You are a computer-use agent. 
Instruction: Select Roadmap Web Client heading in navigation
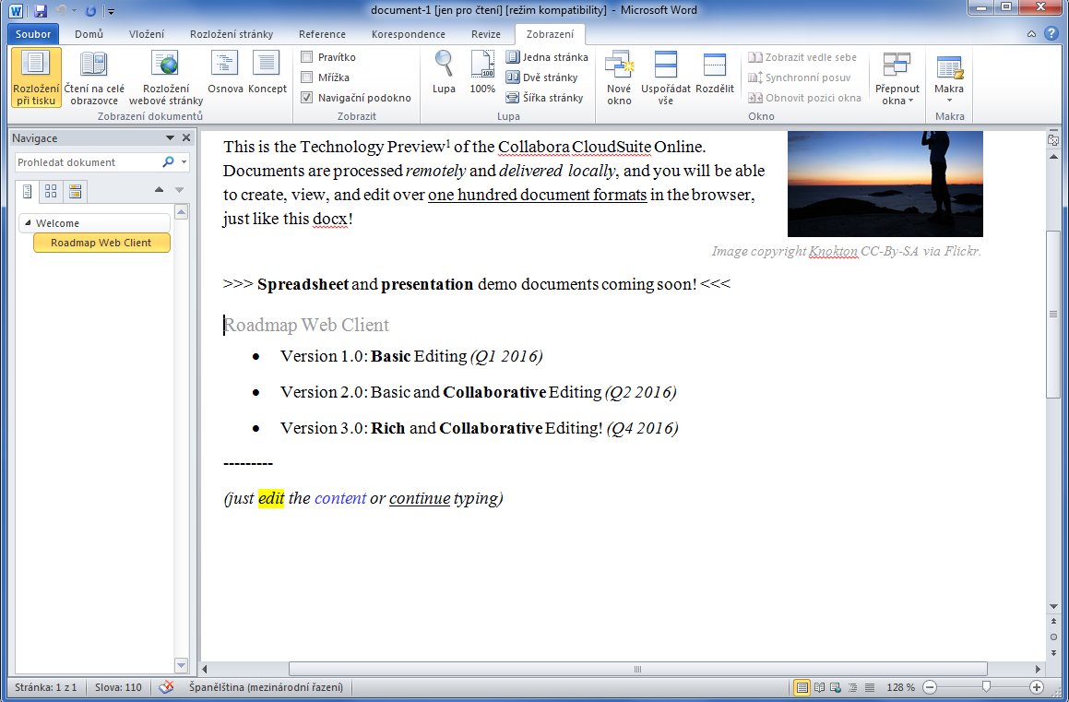tap(101, 243)
